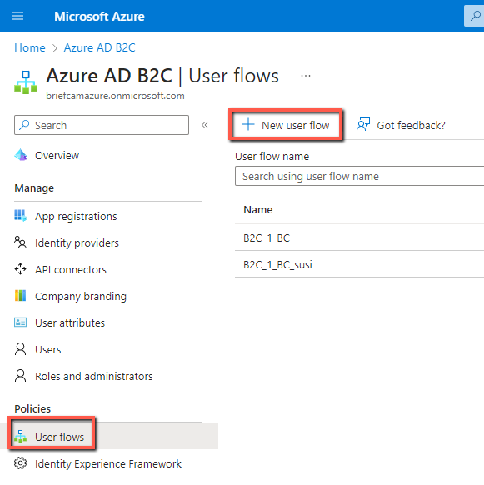Select API connectors menu item
This screenshot has width=484, height=485.
pyautogui.click(x=71, y=269)
